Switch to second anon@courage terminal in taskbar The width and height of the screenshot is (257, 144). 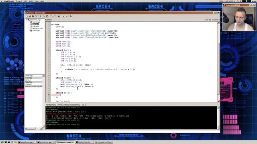46,142
